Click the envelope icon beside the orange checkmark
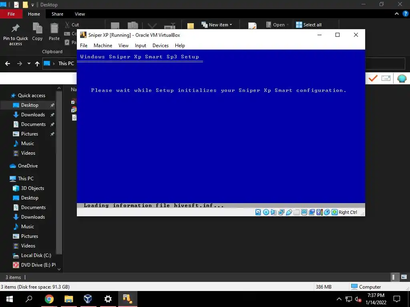 click(386, 78)
